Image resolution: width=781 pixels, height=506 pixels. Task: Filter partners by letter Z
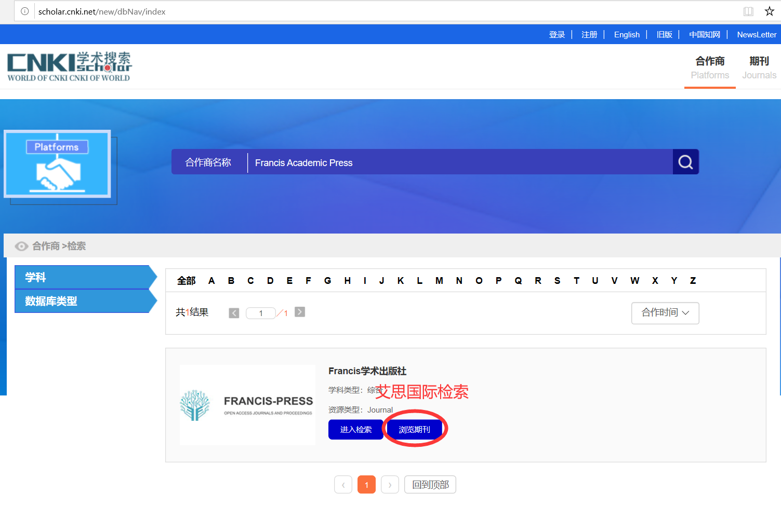click(693, 281)
